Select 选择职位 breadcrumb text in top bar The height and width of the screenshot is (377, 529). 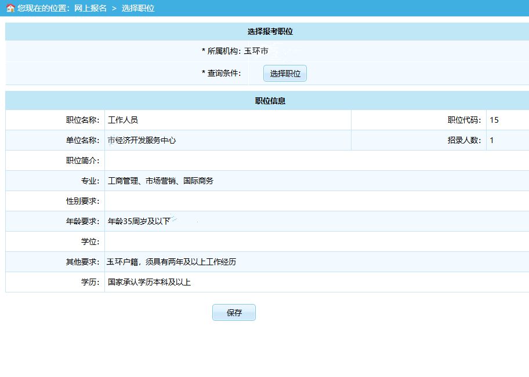click(138, 9)
